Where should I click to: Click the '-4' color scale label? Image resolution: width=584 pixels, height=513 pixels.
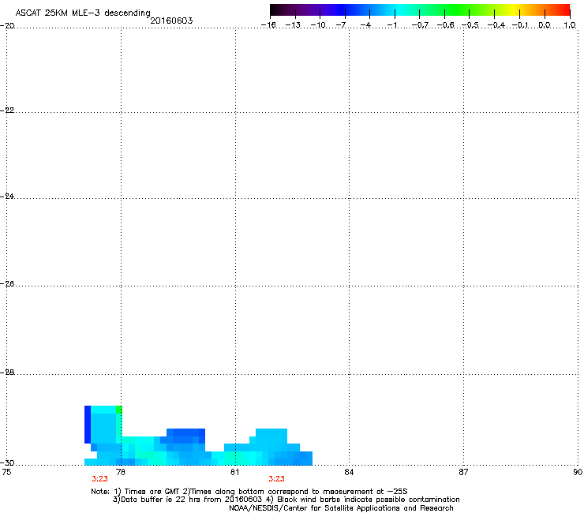(x=365, y=25)
